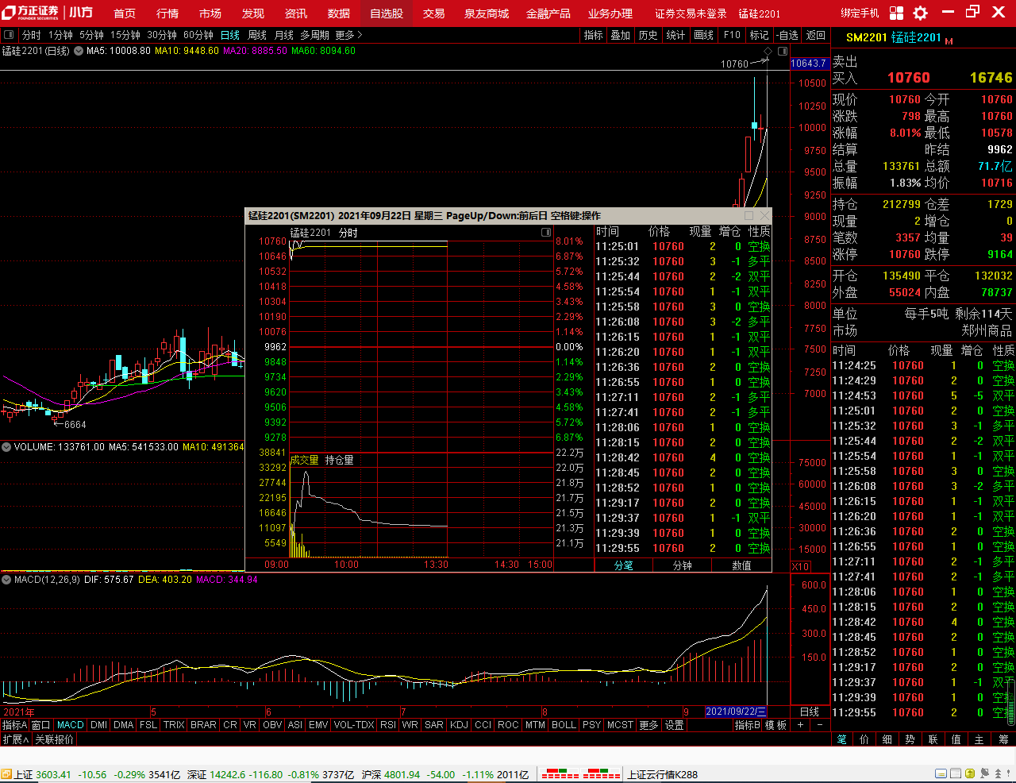Click the F10 button in chart toolbar
1016x783 pixels.
coord(732,35)
